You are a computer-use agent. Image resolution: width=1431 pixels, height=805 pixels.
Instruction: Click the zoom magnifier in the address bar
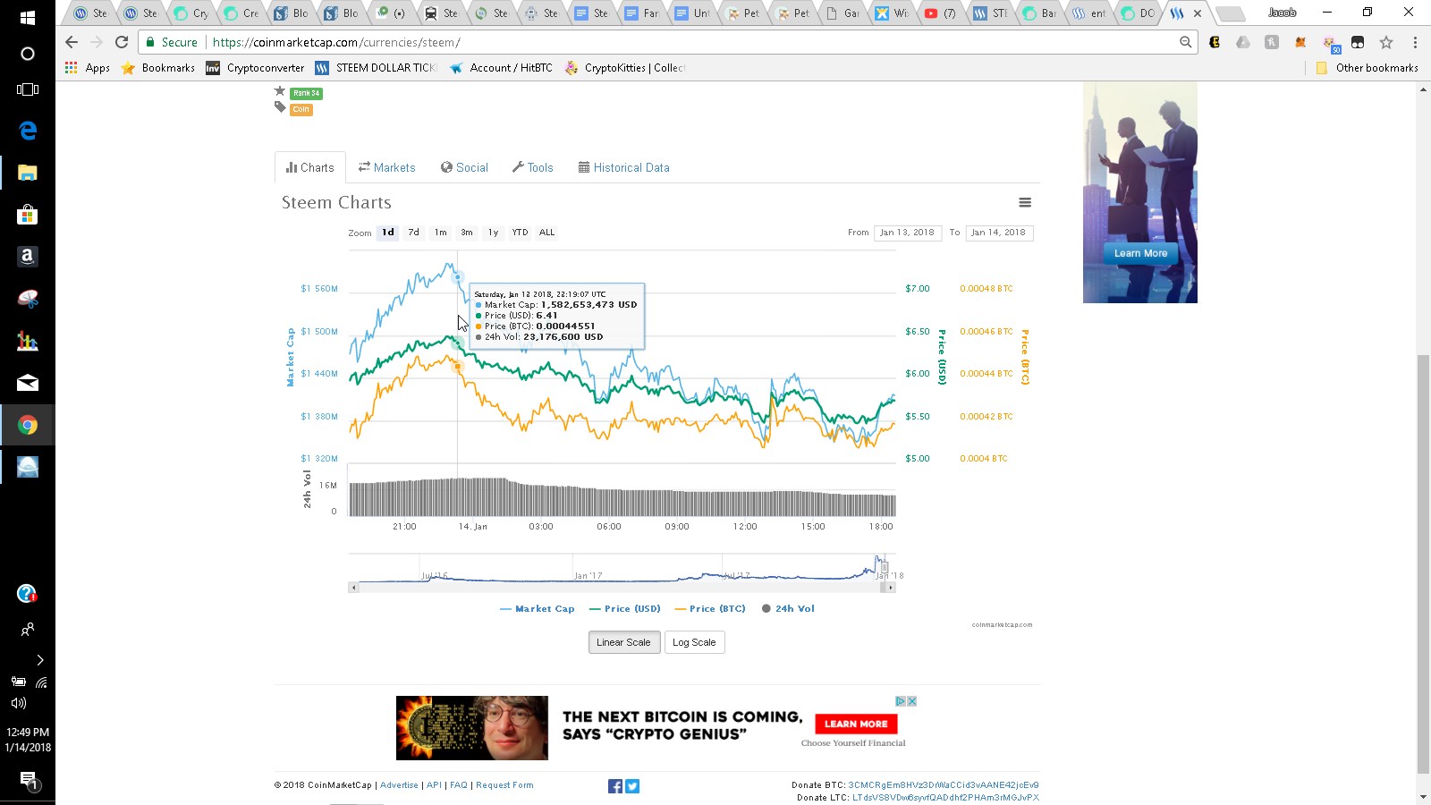[1185, 42]
